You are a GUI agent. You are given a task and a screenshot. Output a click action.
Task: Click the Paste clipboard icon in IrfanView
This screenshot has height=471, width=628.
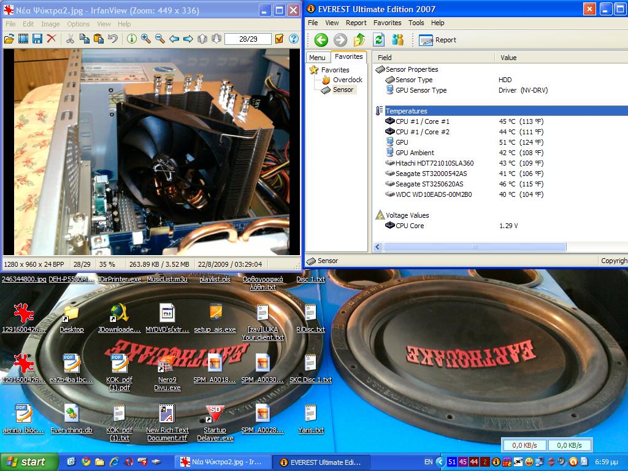coord(99,39)
